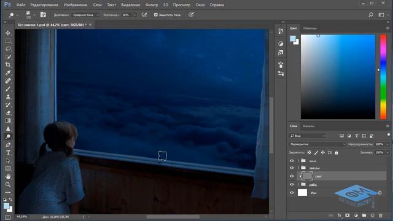Create a new layer
The image size is (393, 221).
click(x=372, y=215)
